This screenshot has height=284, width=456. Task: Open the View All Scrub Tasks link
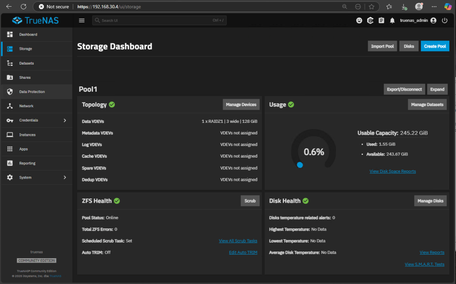[x=238, y=241]
